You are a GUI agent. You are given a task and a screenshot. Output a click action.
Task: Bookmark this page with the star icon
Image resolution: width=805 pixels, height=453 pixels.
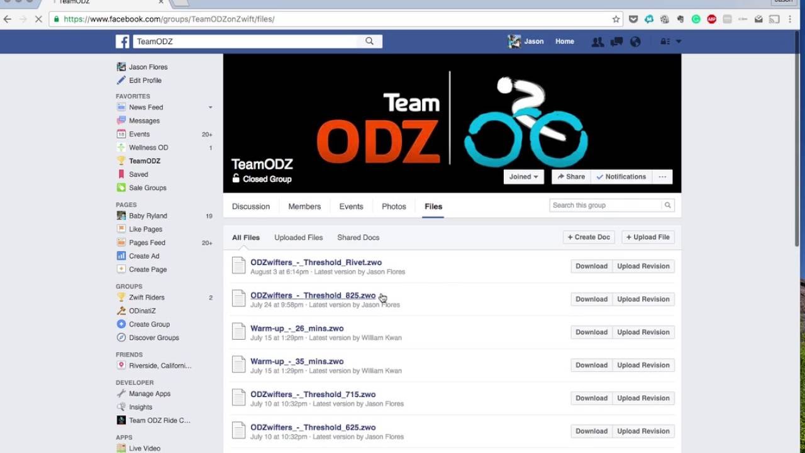616,19
